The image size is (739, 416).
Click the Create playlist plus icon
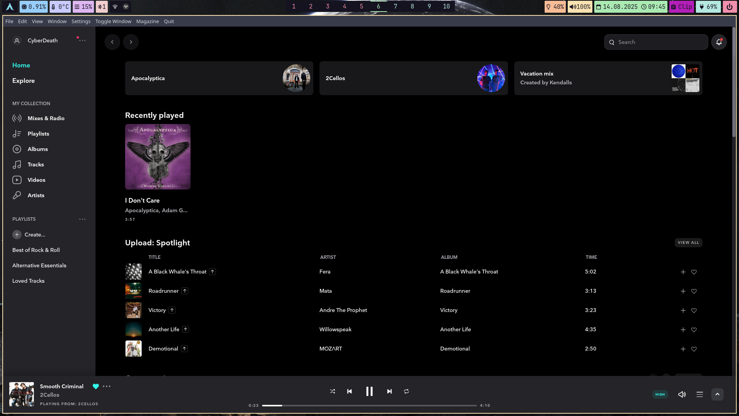click(x=17, y=235)
